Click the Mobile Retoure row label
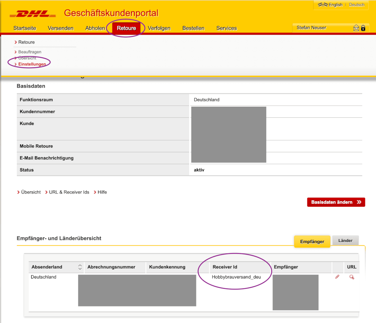 pyautogui.click(x=36, y=146)
